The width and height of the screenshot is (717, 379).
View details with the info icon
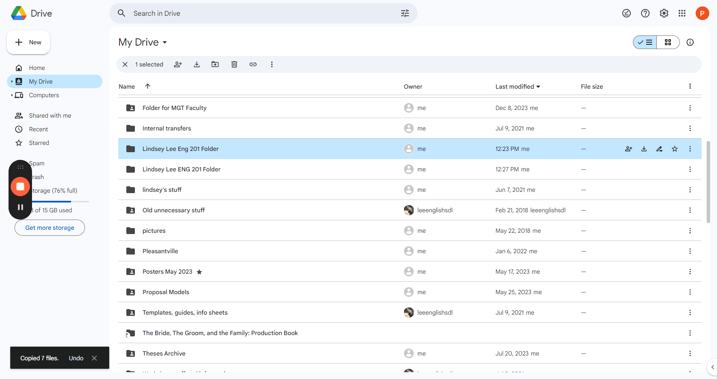690,42
